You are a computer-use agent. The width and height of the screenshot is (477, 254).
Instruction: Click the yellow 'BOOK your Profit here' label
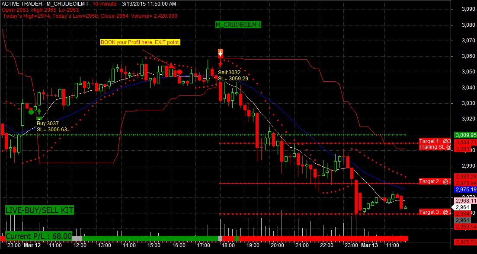pyautogui.click(x=141, y=42)
